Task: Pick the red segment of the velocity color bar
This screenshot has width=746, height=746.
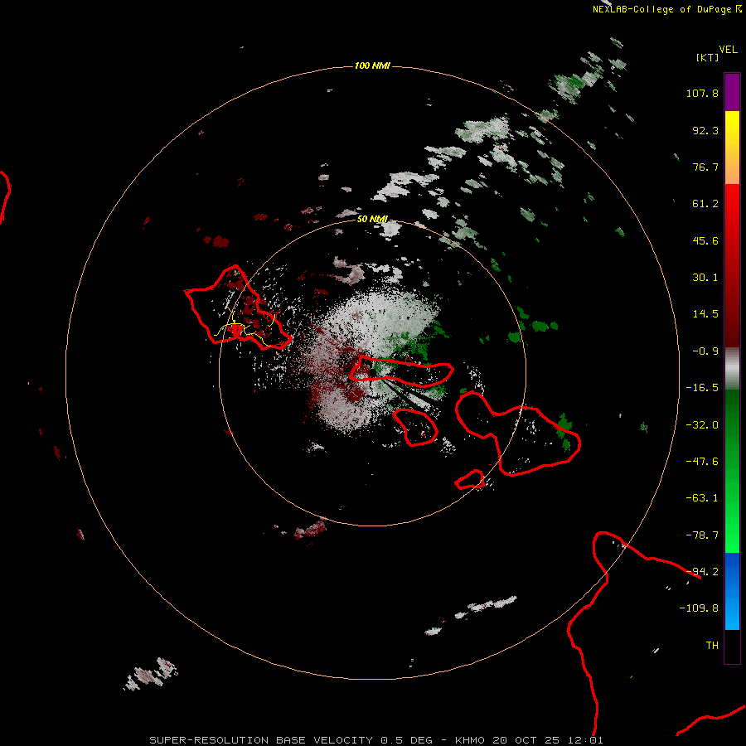Action: click(732, 265)
